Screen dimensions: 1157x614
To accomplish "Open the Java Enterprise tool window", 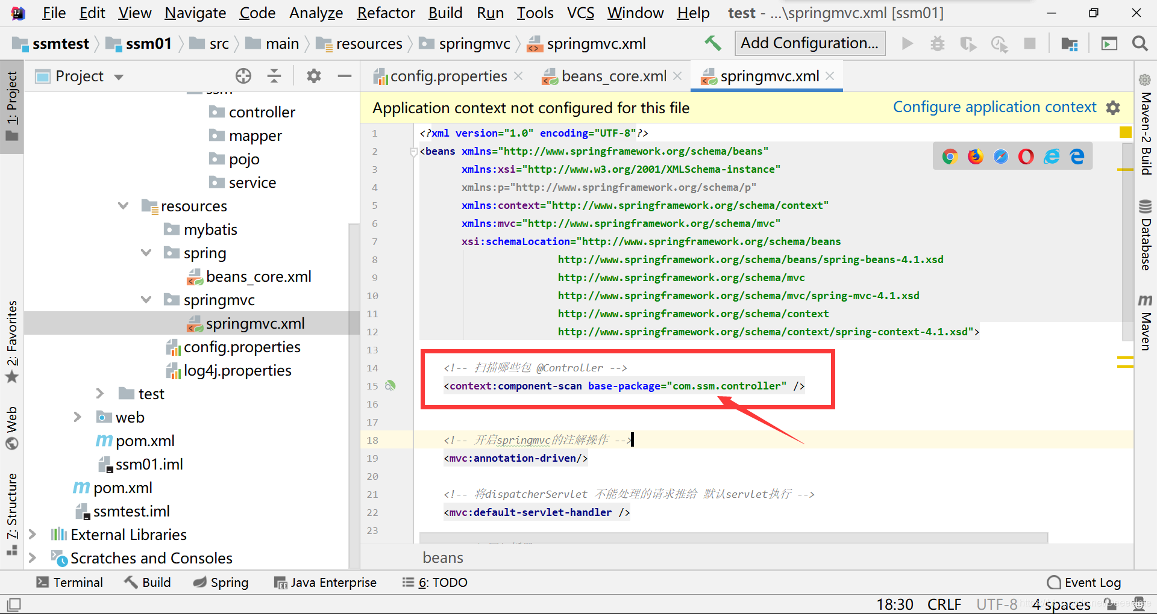I will click(325, 582).
